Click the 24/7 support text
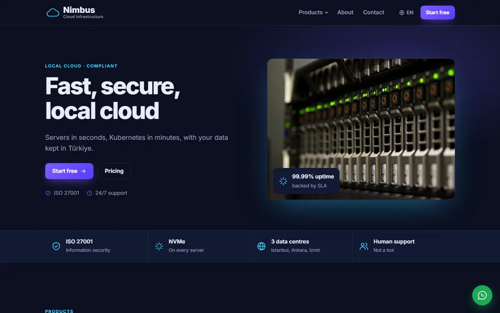The image size is (500, 313). (111, 193)
